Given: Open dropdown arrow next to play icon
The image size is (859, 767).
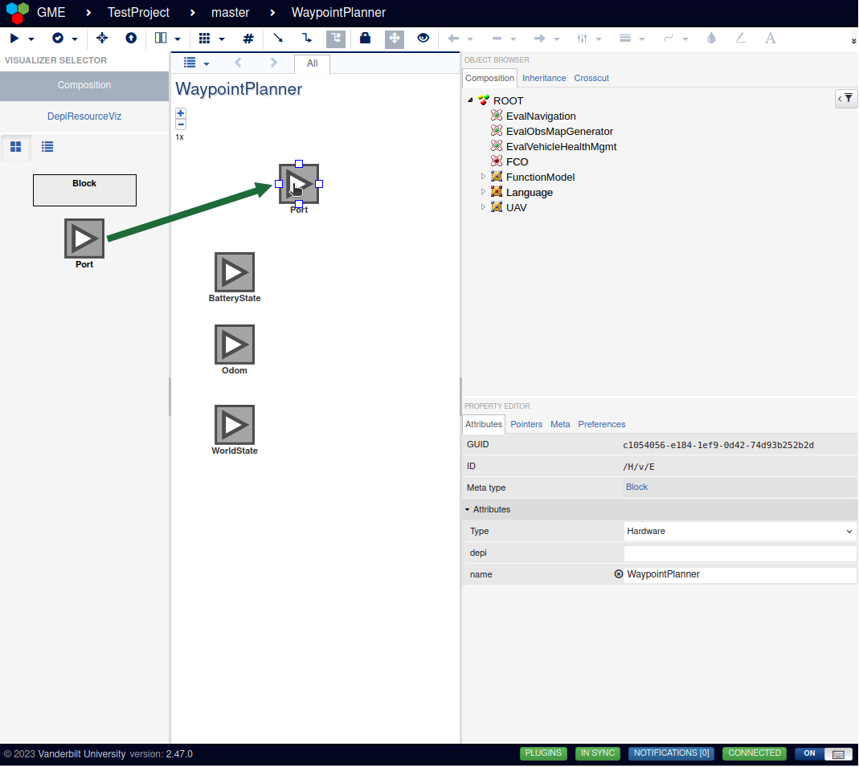Looking at the screenshot, I should (x=31, y=39).
